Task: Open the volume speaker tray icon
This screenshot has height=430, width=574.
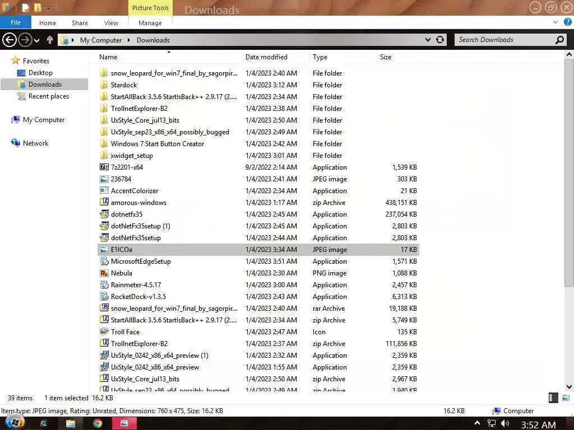Action: click(506, 423)
